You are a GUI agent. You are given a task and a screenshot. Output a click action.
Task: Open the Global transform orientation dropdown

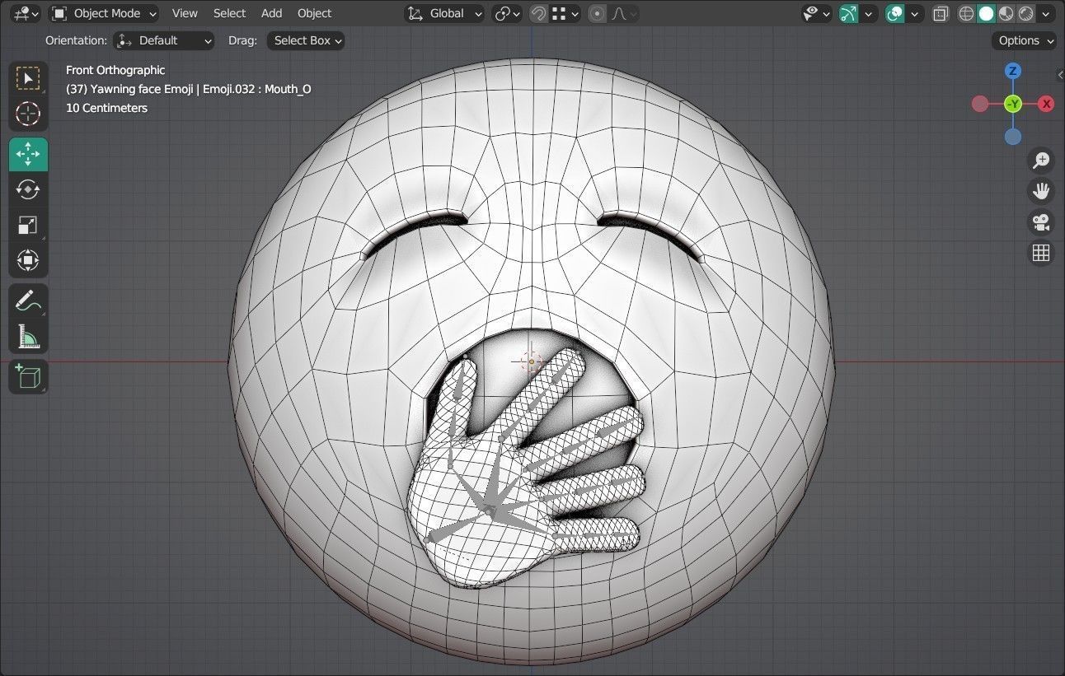pyautogui.click(x=444, y=13)
